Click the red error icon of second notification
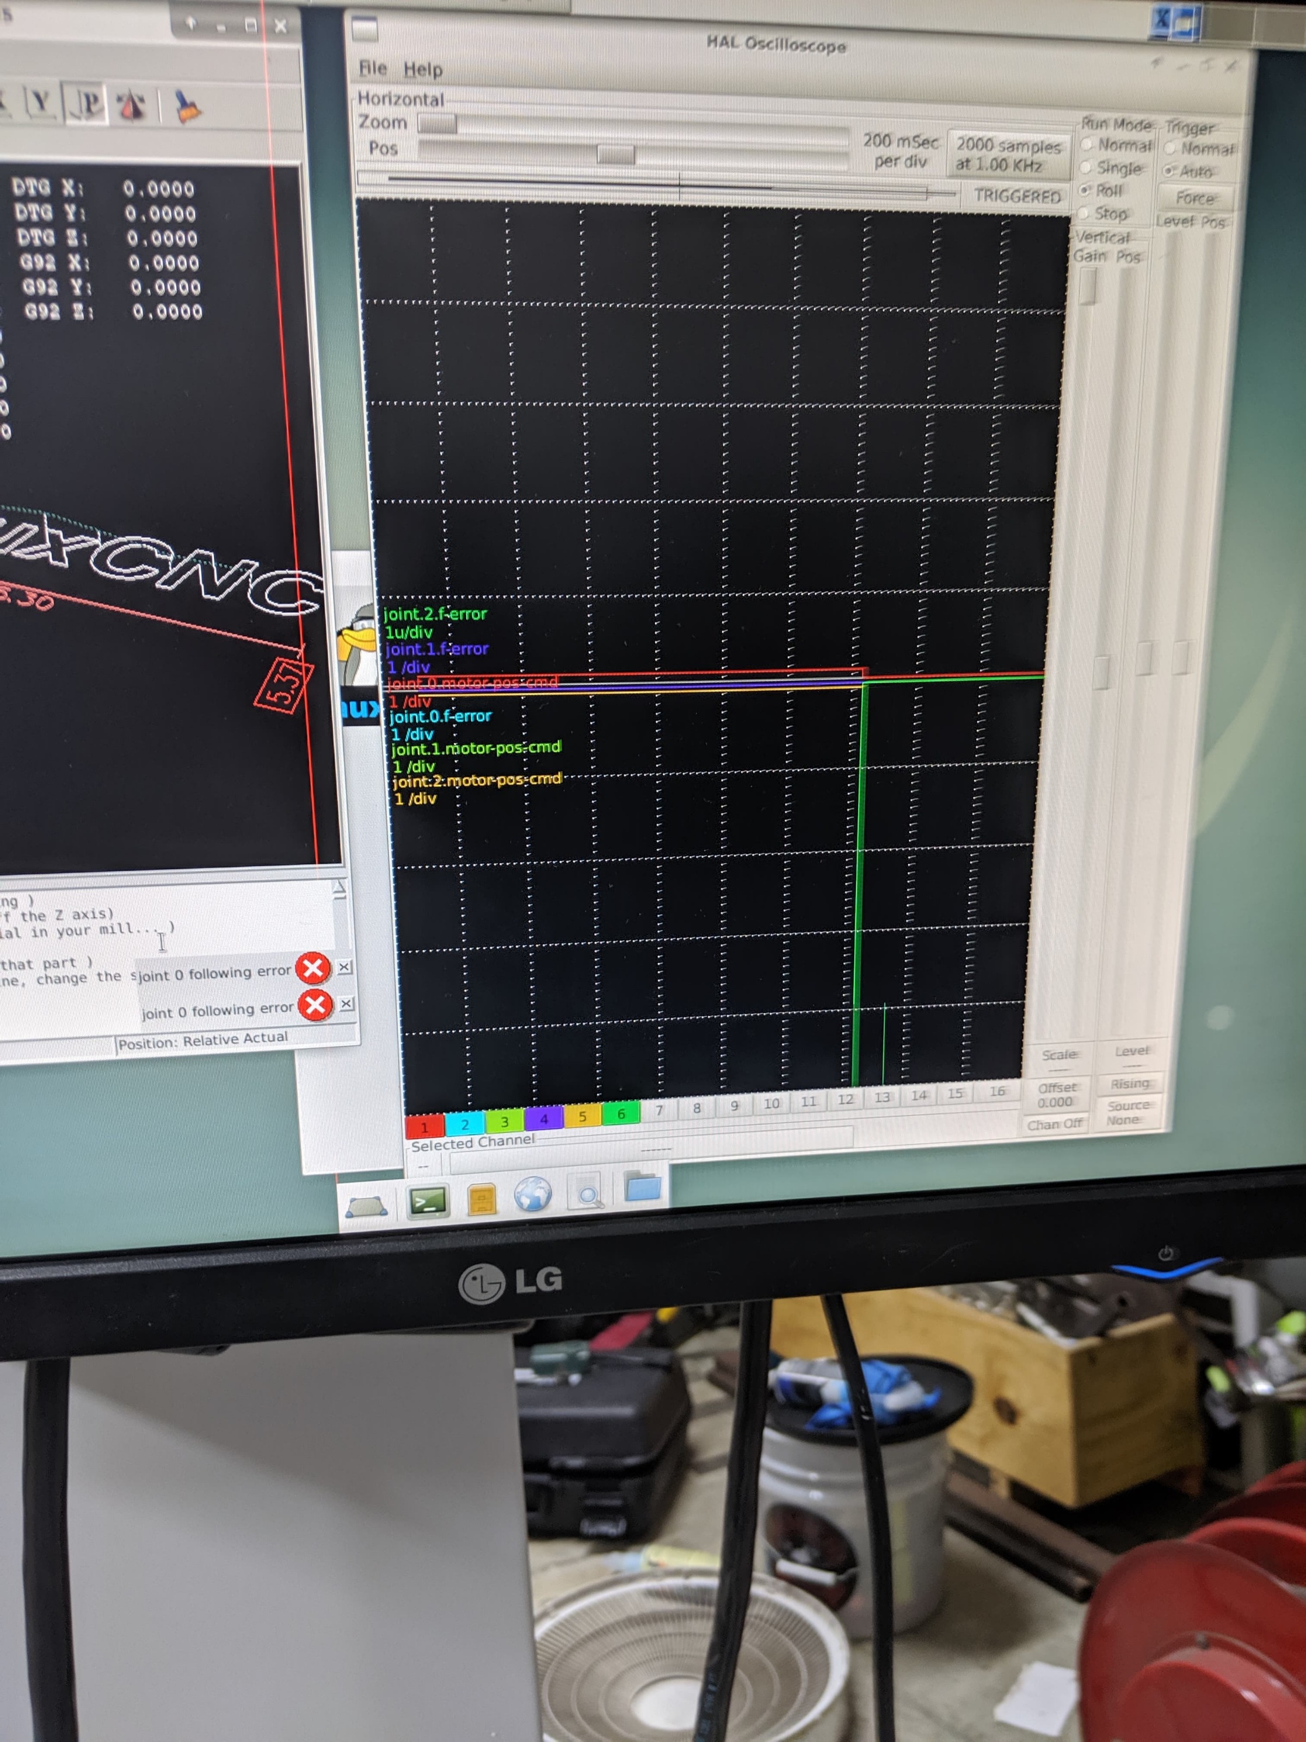 pyautogui.click(x=315, y=1005)
